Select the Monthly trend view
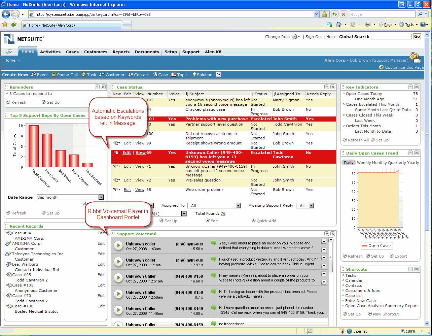 coord(379,163)
